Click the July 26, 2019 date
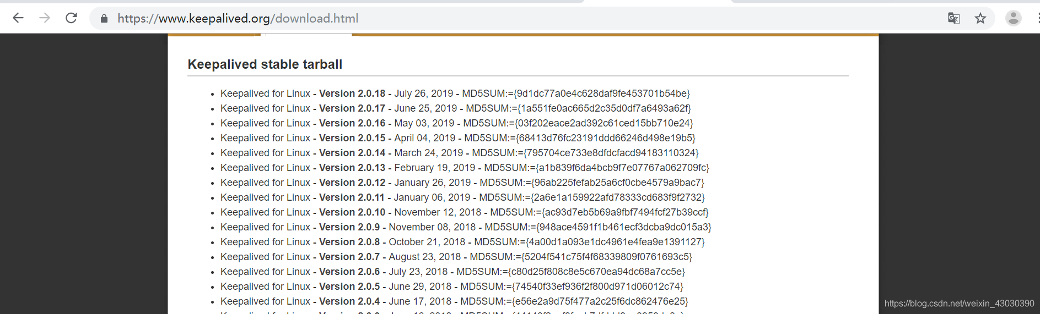Viewport: 1040px width, 314px height. point(423,93)
